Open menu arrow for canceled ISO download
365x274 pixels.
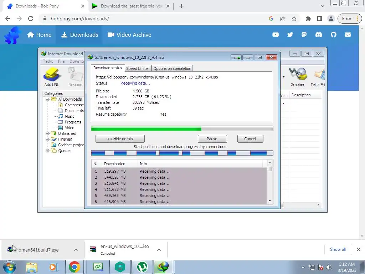pos(159,250)
